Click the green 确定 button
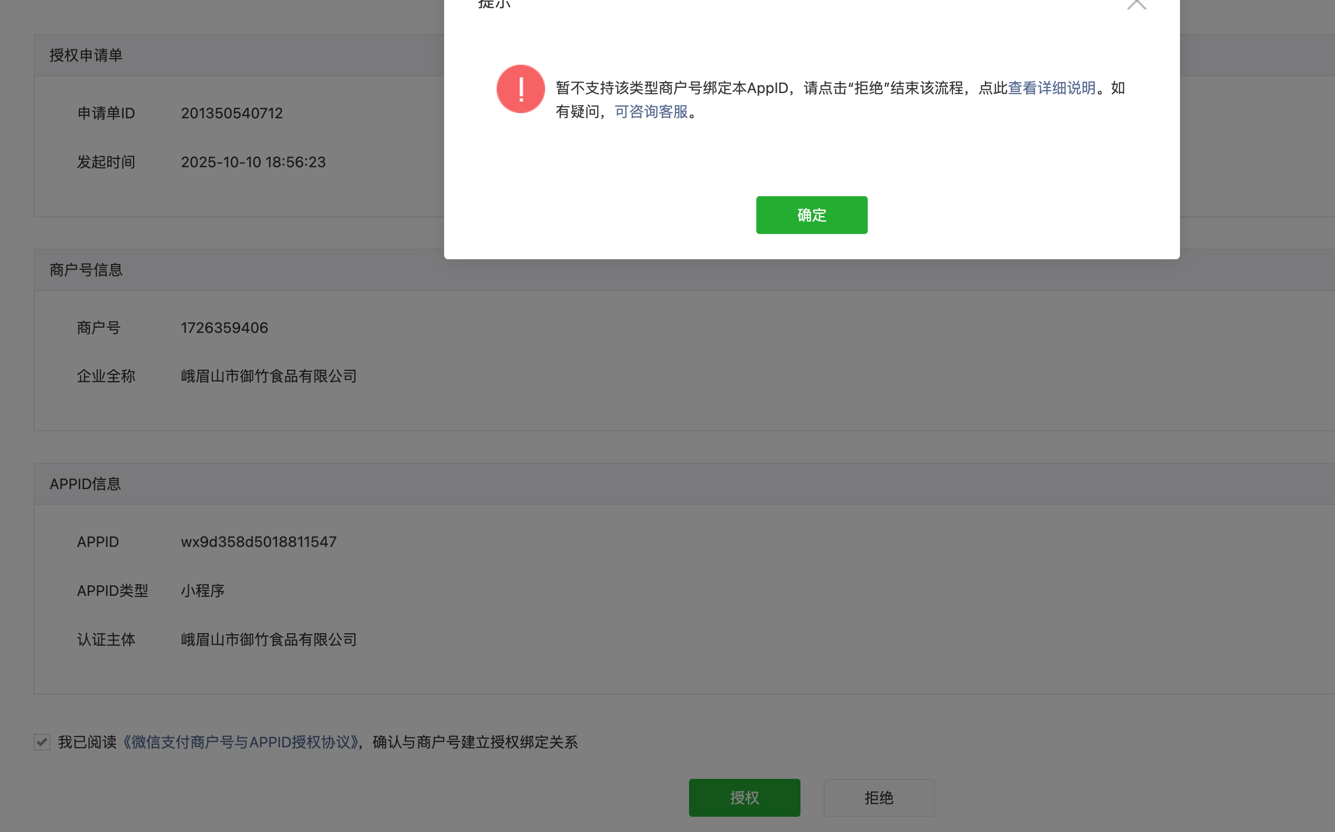 (x=811, y=215)
